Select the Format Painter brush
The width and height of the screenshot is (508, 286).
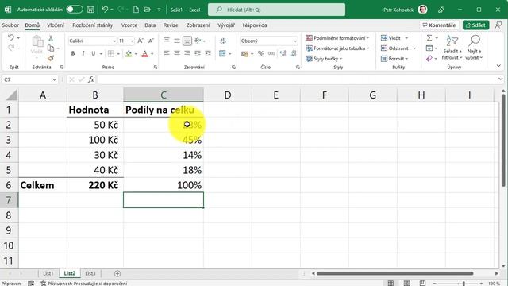click(51, 58)
